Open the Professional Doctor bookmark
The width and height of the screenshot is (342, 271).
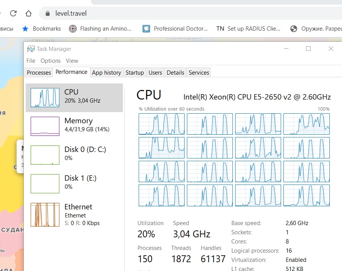[175, 29]
